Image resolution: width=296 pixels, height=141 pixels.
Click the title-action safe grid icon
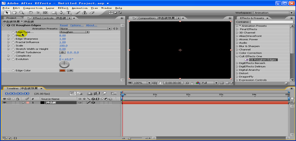pyautogui.click(x=155, y=83)
